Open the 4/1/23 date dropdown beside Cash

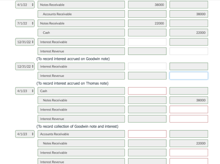pyautogui.click(x=25, y=91)
